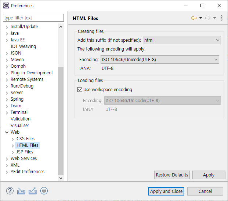The width and height of the screenshot is (228, 201).
Task: Click the Import preferences icon
Action: pyautogui.click(x=21, y=191)
